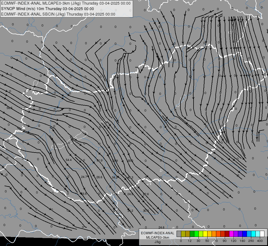Screen dimensions: 268x246
Task: Click legend tick label 70
Action: 216,241
